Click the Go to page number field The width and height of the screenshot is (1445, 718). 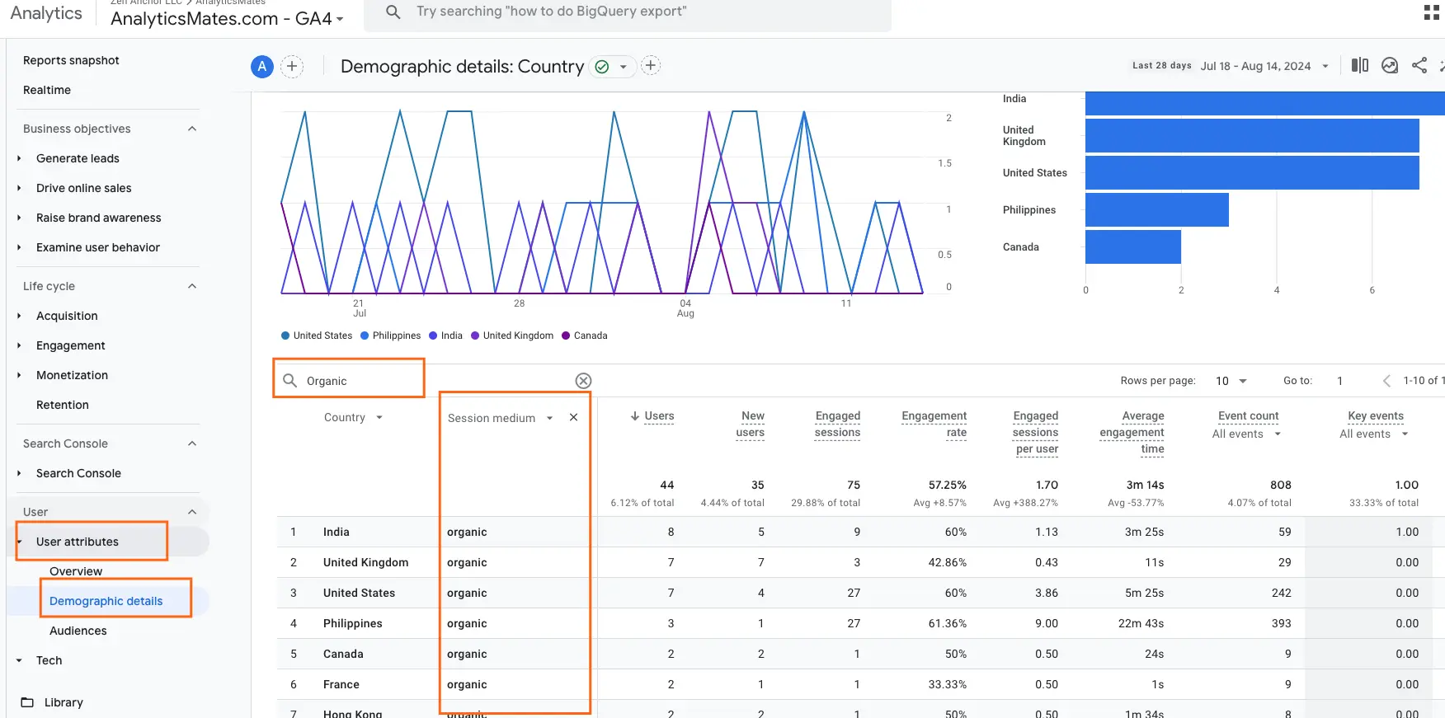pos(1339,381)
